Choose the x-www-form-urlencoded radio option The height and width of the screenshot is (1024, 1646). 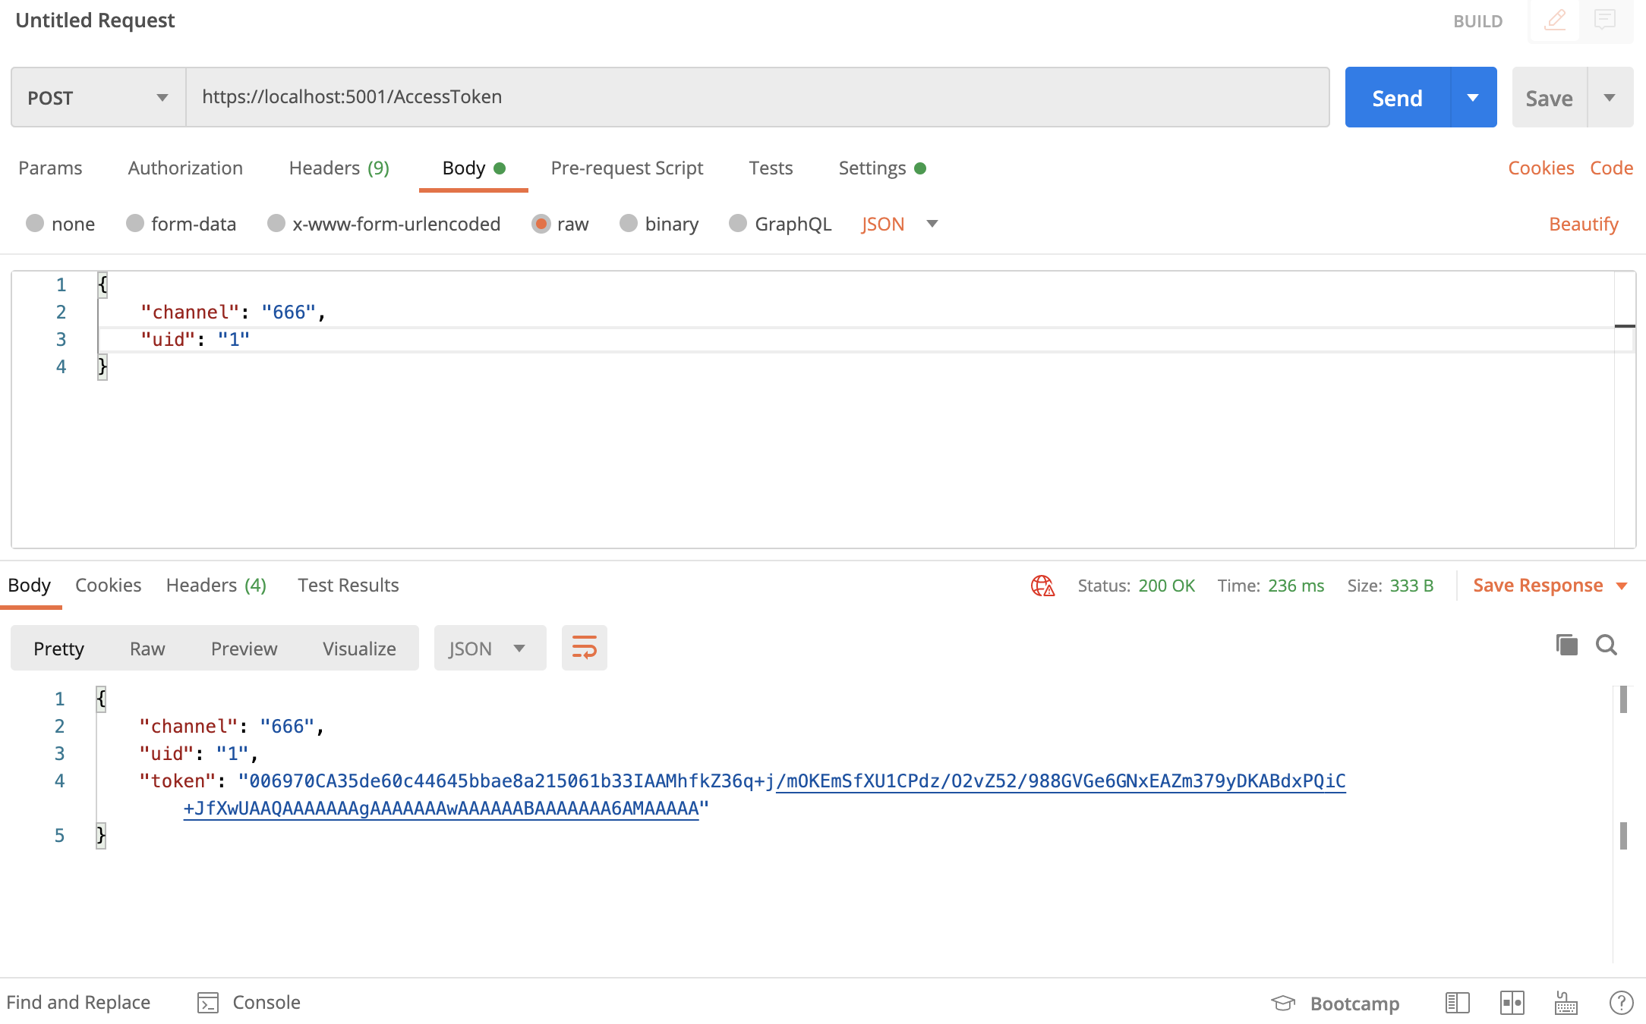click(276, 223)
